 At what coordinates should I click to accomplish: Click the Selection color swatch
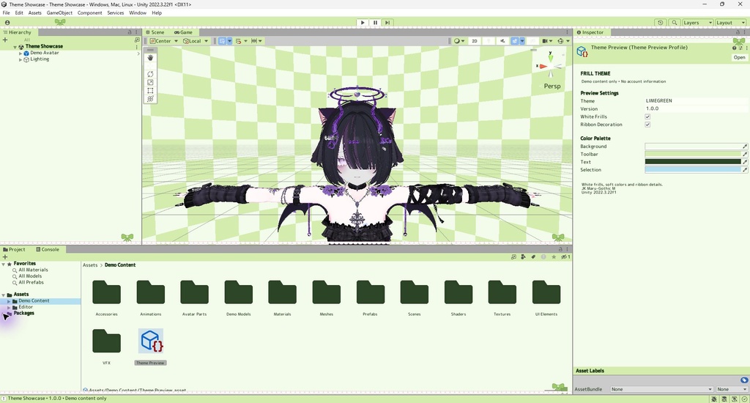(x=693, y=170)
